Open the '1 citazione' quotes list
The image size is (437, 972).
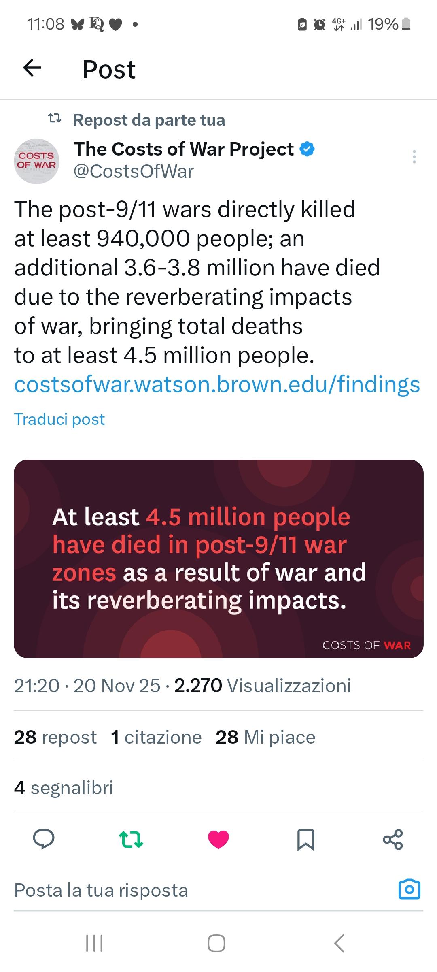156,737
